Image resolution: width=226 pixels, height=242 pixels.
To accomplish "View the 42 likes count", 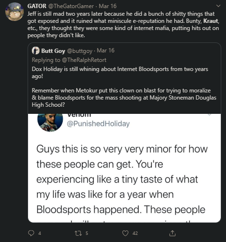I will tap(135, 233).
